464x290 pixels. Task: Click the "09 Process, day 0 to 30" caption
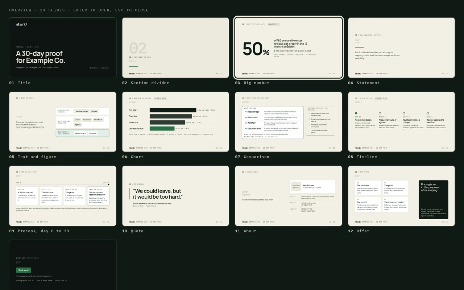39,231
